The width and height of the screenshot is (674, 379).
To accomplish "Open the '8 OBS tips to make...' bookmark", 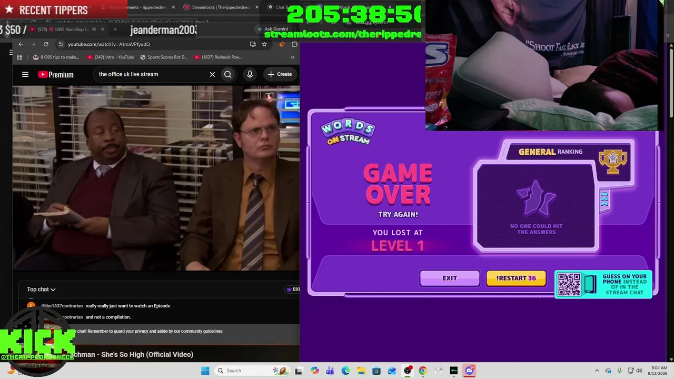I will click(x=56, y=57).
